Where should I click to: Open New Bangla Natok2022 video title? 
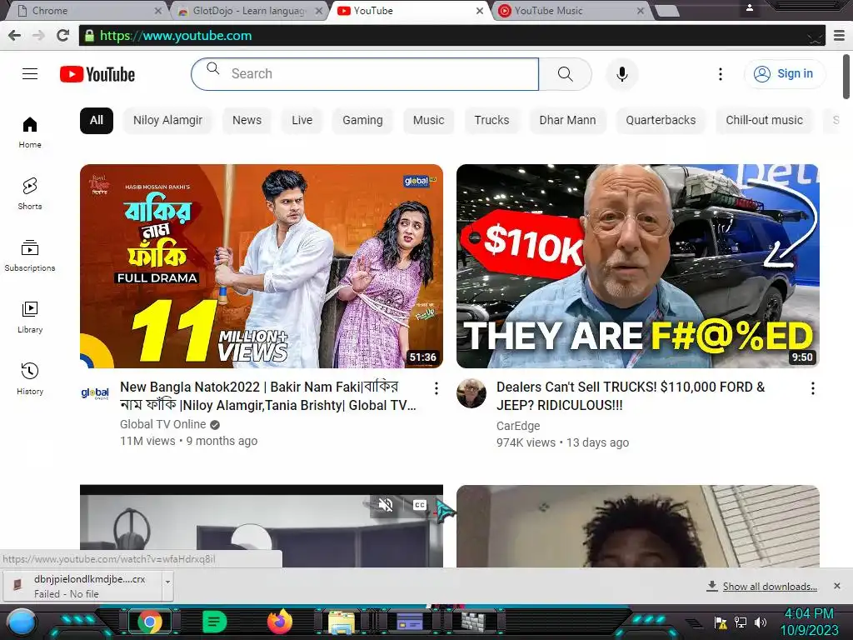268,396
